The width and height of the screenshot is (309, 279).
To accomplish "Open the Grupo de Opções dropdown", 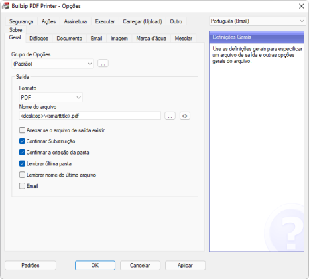I will pyautogui.click(x=52, y=64).
